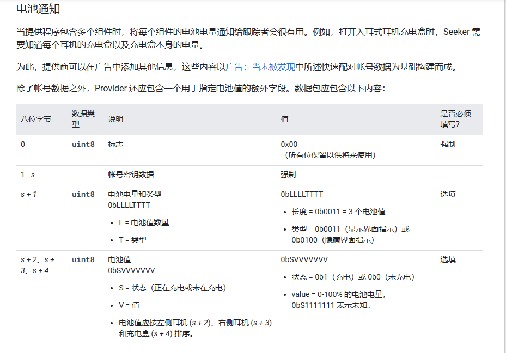The image size is (506, 353).
Task: Click the 是否必须填写? column header
Action: tap(455, 119)
